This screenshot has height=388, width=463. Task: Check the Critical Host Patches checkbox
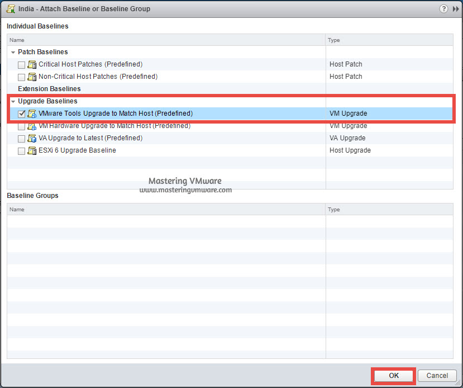click(x=21, y=64)
